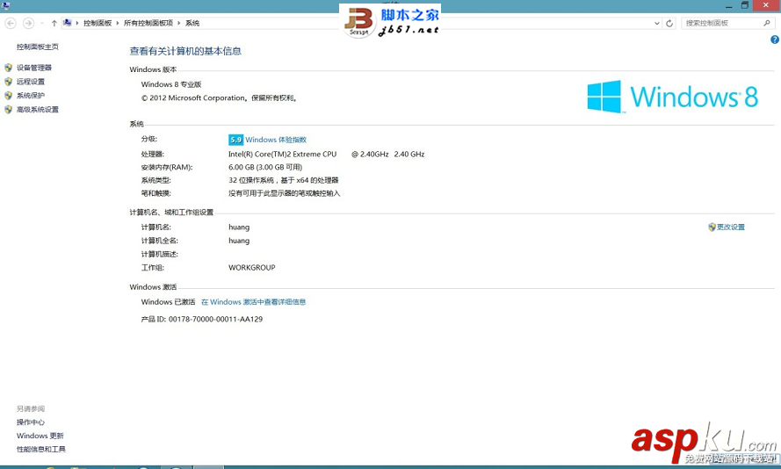Image resolution: width=781 pixels, height=469 pixels.
Task: Open 控制面板 breadcrumb in address bar
Action: point(98,23)
